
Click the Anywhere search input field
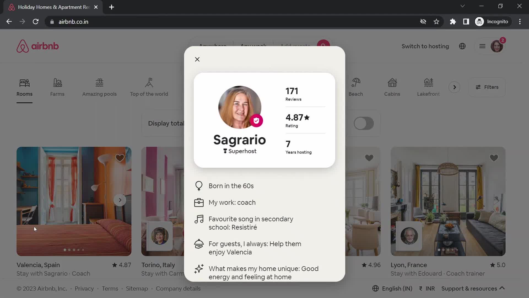tap(212, 46)
